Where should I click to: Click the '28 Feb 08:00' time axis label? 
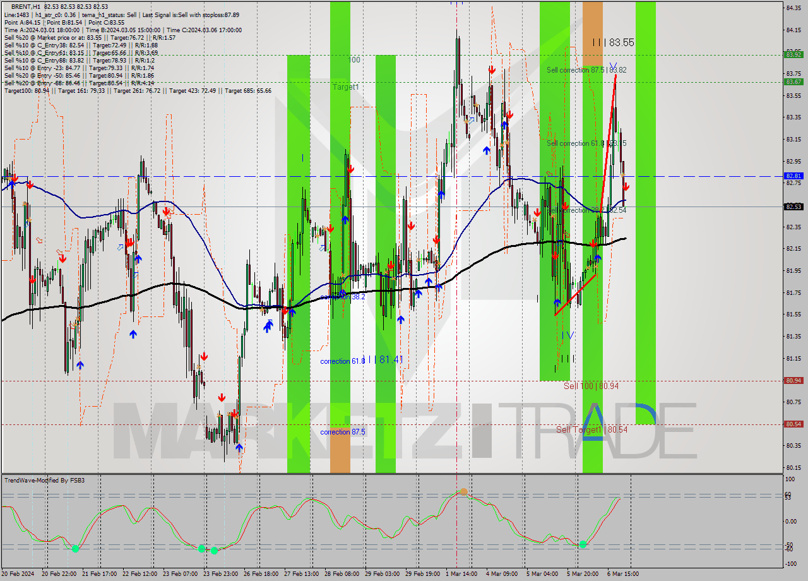coord(342,574)
